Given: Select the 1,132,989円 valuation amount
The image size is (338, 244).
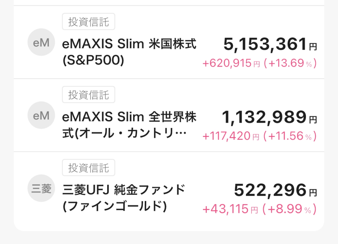Looking at the screenshot, I should pyautogui.click(x=269, y=118).
